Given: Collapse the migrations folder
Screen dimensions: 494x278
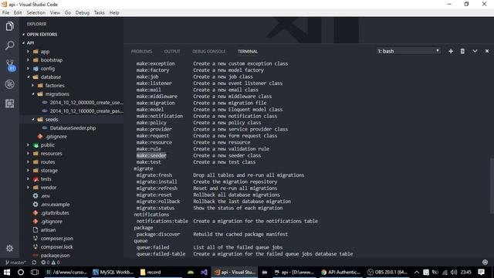Looking at the screenshot, I should 72,94.
